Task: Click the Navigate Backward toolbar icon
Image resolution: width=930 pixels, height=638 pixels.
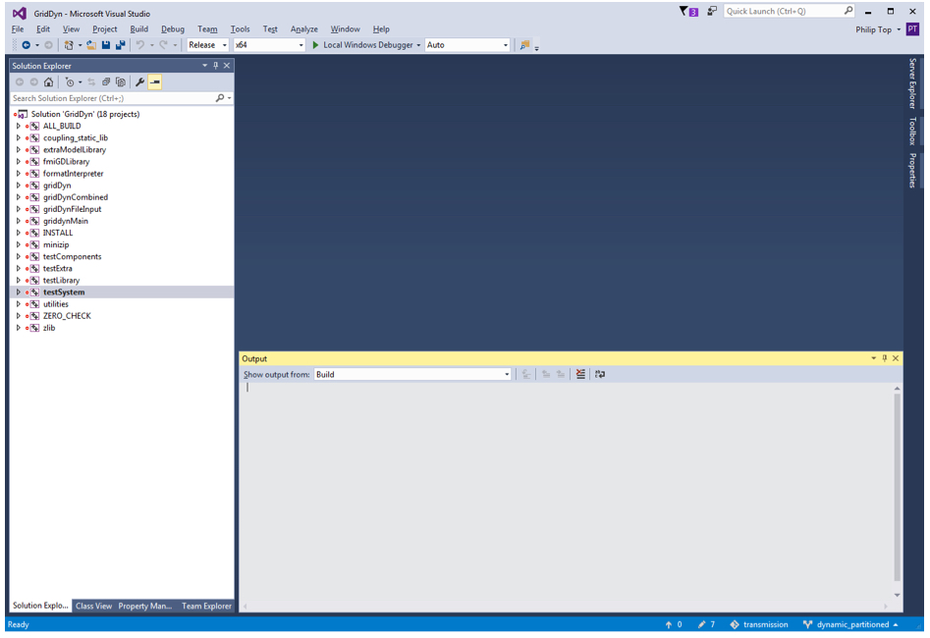Action: (27, 45)
